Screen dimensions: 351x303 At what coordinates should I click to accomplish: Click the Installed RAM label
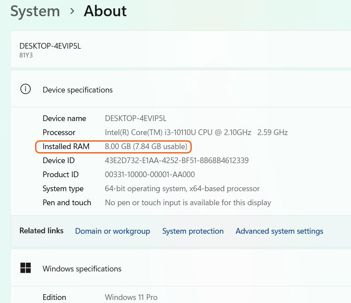(66, 146)
